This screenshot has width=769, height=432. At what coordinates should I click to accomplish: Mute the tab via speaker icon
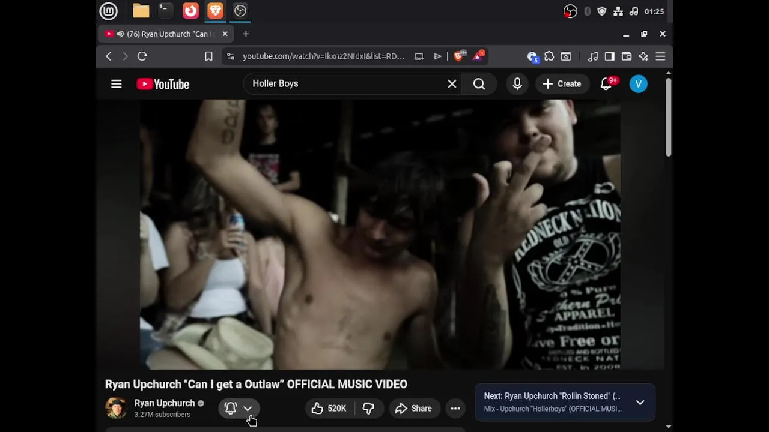(120, 34)
